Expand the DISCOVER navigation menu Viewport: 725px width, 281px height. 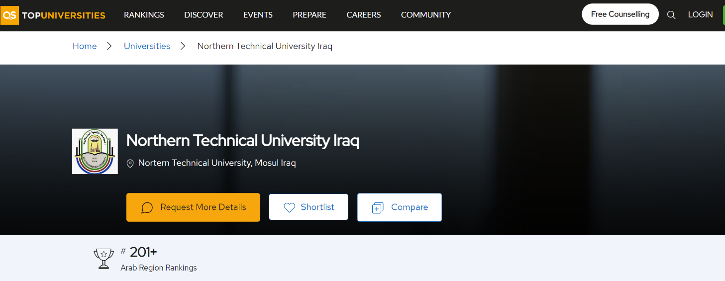pyautogui.click(x=204, y=15)
